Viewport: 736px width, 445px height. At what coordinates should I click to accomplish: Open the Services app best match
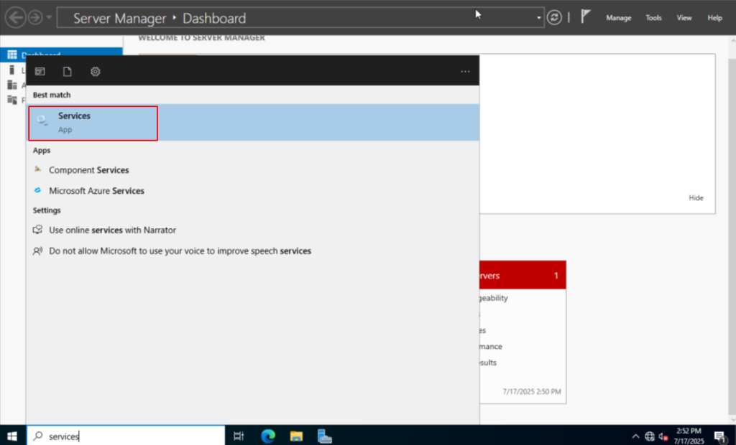[x=93, y=122]
